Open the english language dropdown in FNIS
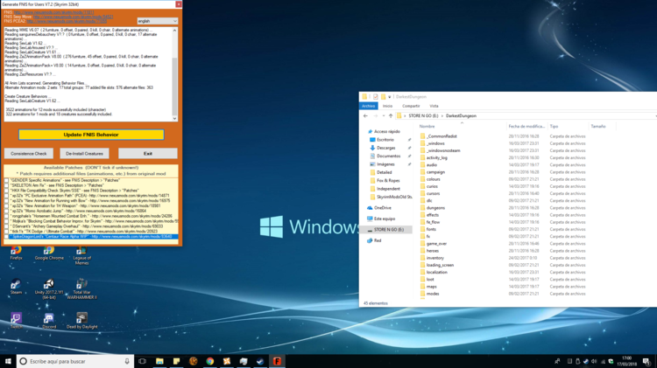 tap(158, 21)
